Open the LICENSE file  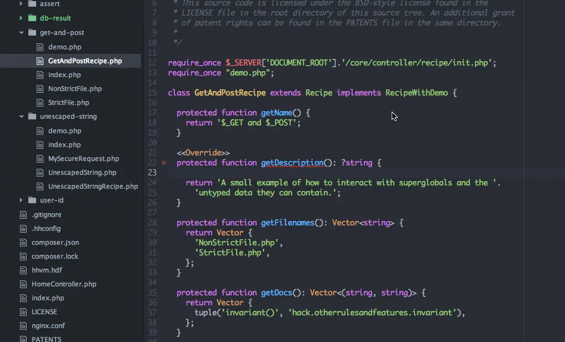pos(44,312)
